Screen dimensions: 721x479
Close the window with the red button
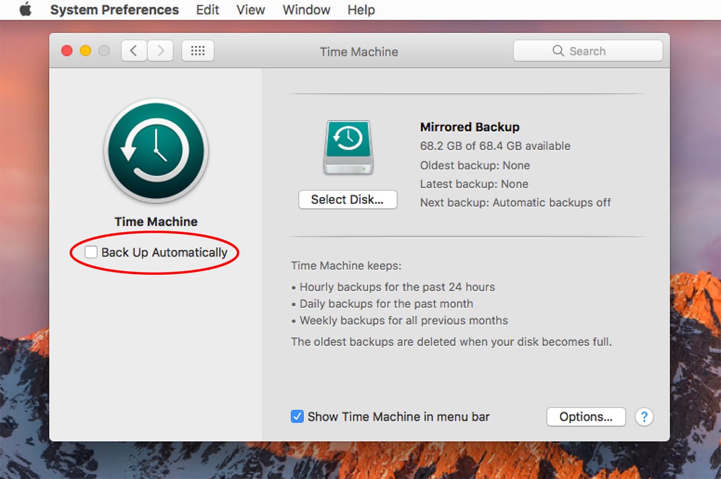67,51
